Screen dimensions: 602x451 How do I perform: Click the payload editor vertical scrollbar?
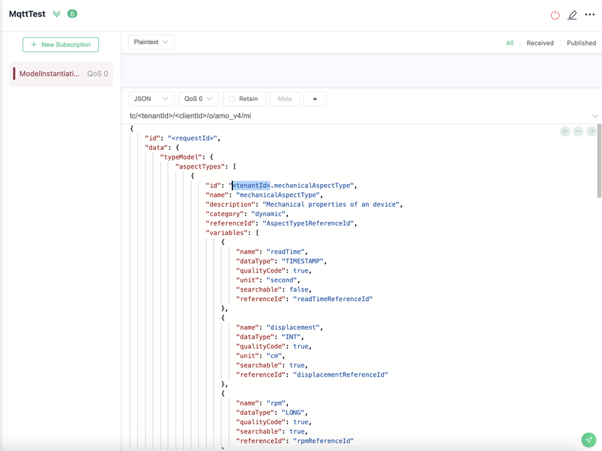[x=599, y=161]
